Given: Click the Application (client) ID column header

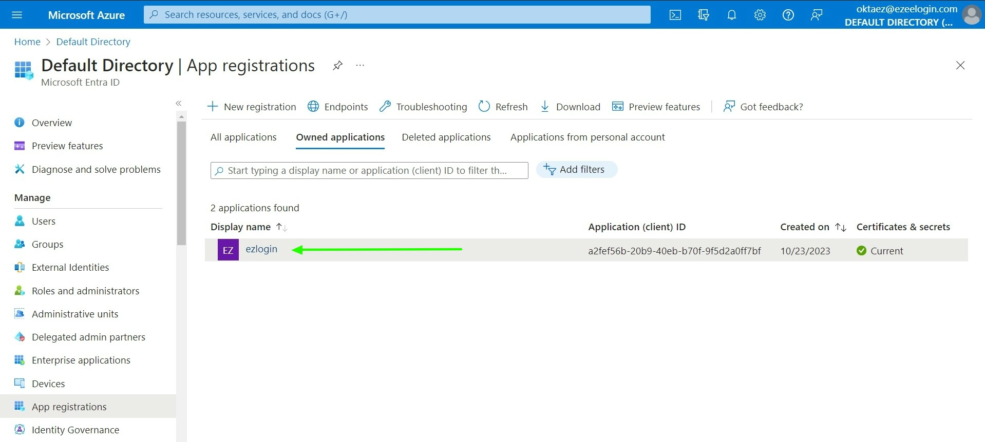Looking at the screenshot, I should pyautogui.click(x=637, y=227).
